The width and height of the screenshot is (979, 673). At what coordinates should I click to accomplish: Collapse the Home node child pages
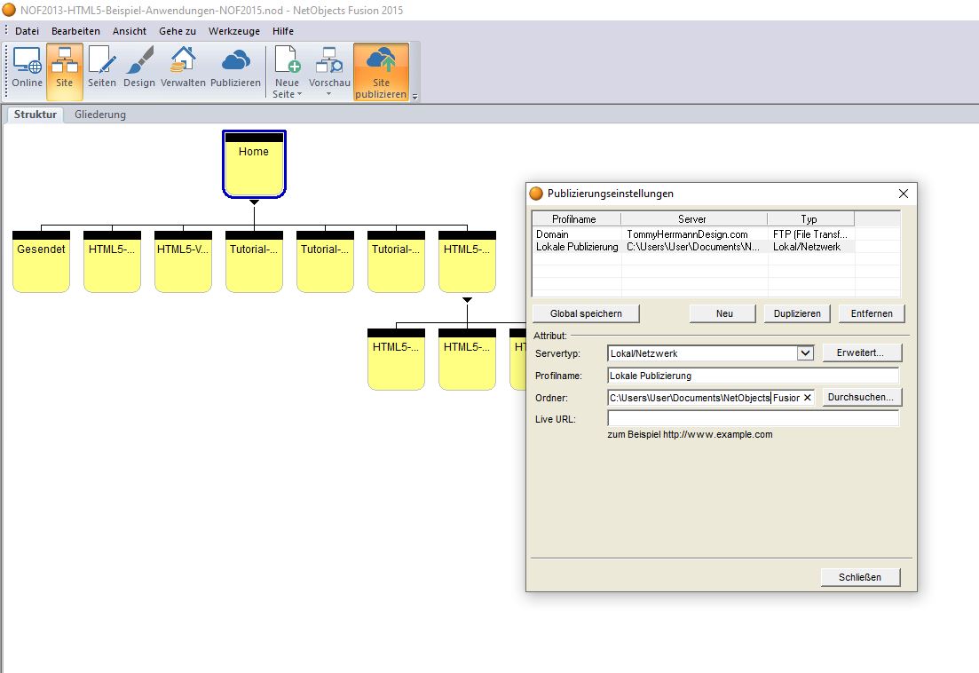point(254,202)
